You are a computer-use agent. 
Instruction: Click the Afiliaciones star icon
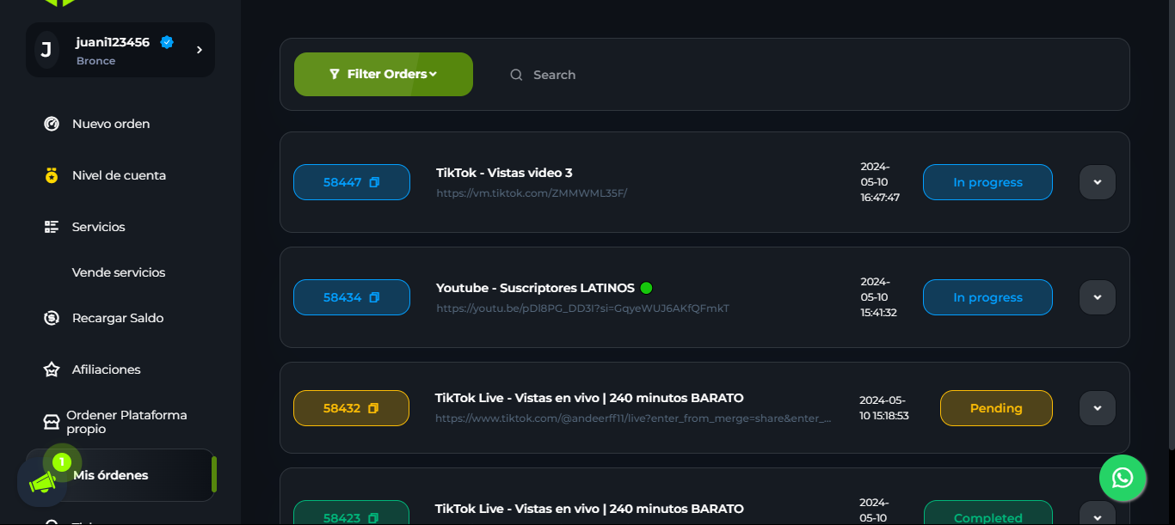[52, 369]
